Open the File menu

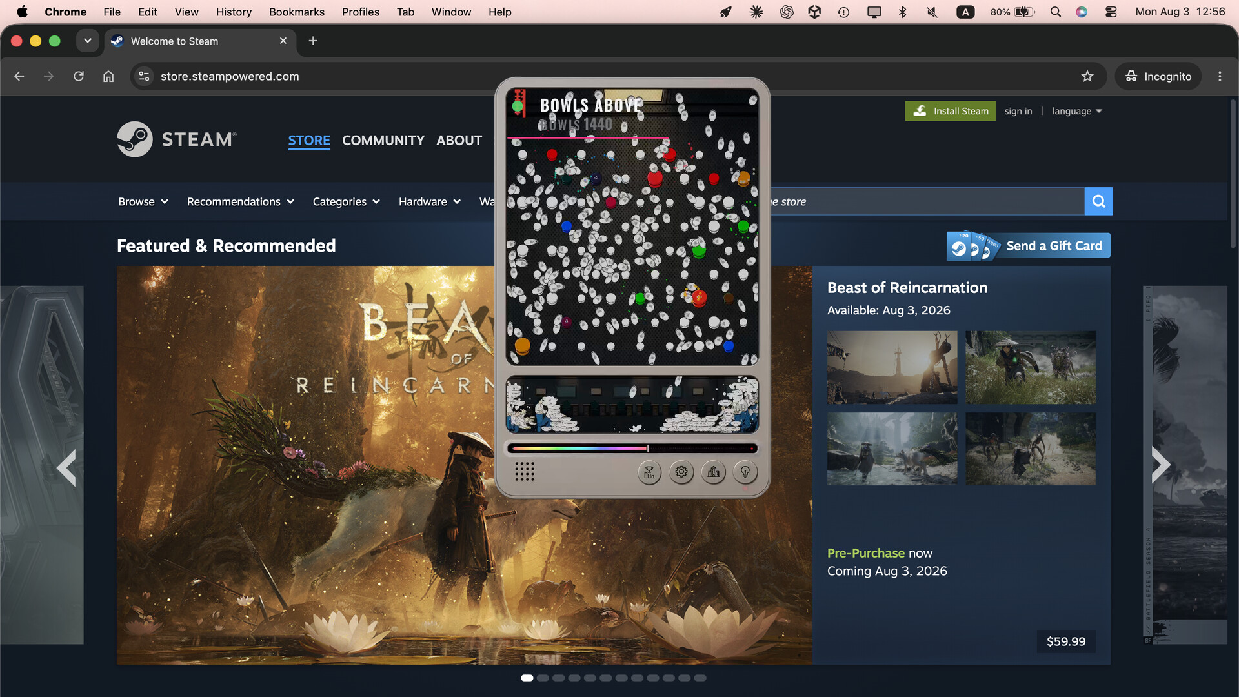pos(112,12)
